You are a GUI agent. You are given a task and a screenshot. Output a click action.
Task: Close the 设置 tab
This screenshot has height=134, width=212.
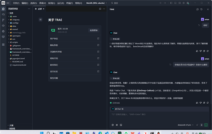pyautogui.click(x=44, y=9)
